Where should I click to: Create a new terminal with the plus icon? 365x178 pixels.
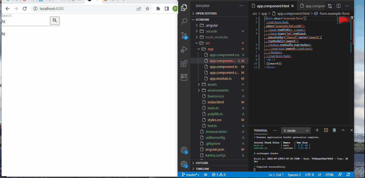pyautogui.click(x=317, y=130)
